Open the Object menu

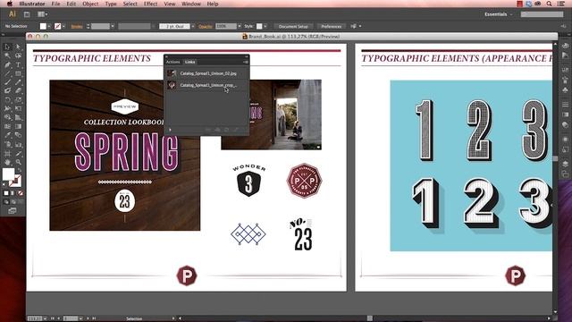[x=90, y=4]
